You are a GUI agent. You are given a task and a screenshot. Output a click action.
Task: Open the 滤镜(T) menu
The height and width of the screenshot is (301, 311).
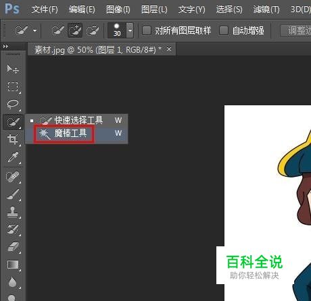(266, 9)
